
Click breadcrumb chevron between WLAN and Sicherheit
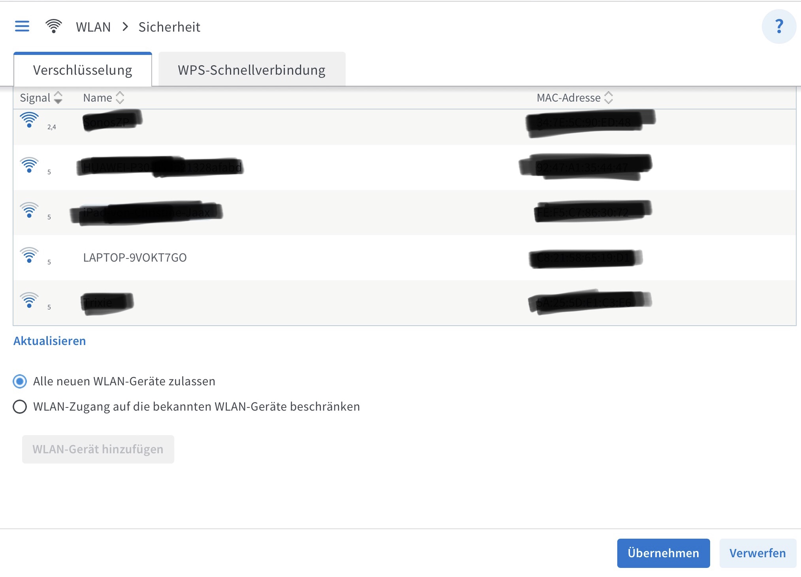pyautogui.click(x=125, y=26)
